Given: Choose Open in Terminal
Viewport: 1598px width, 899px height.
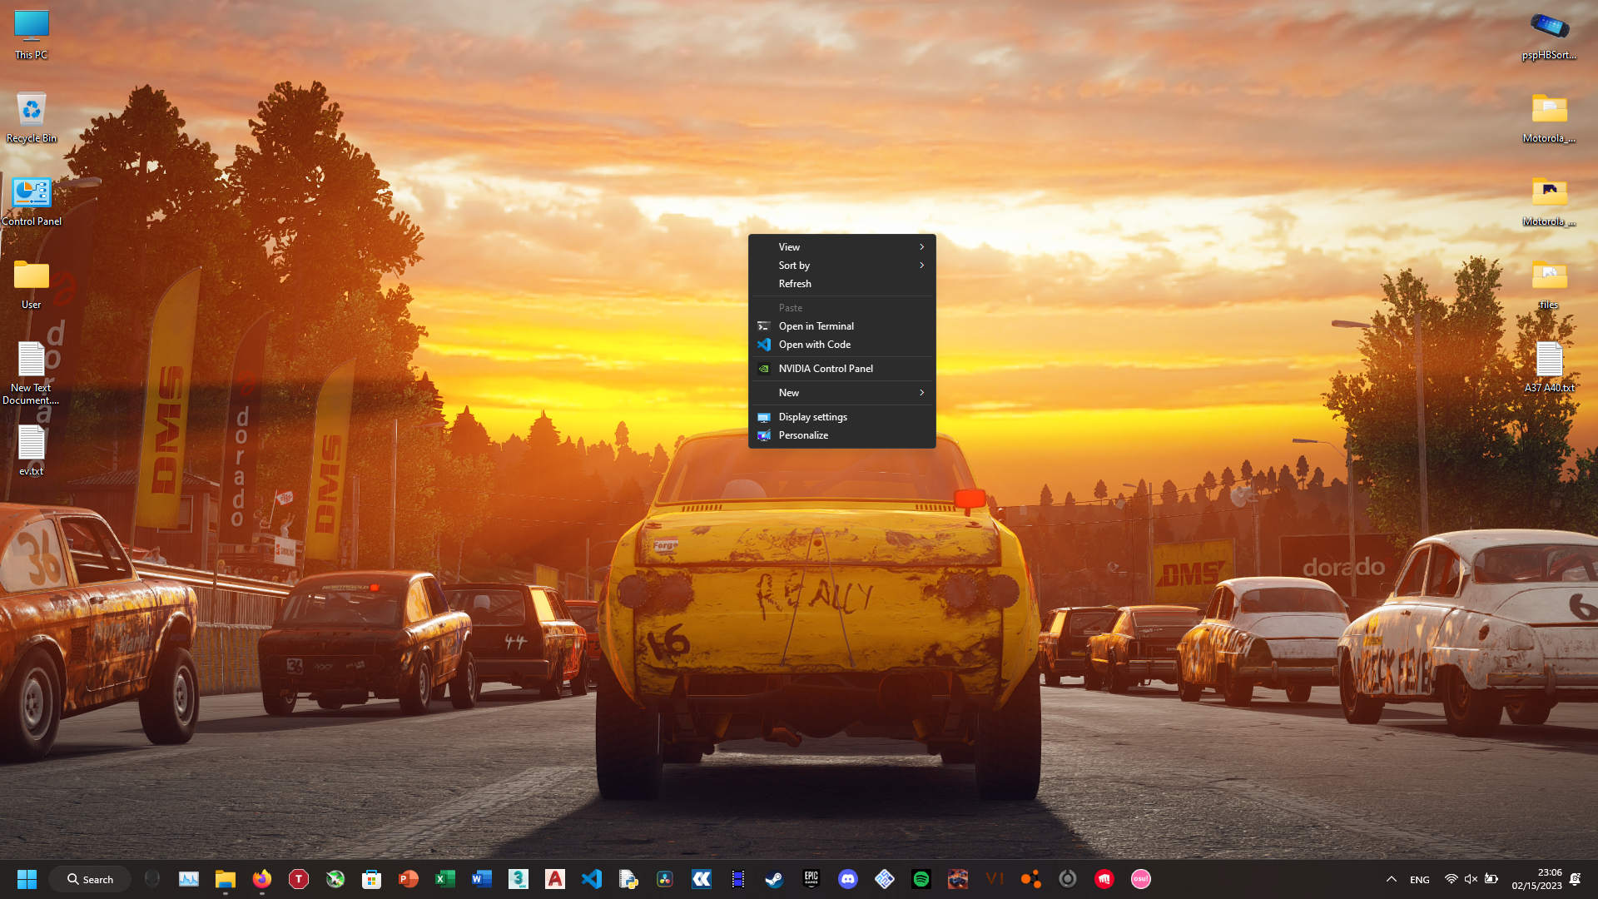Looking at the screenshot, I should click(x=841, y=326).
